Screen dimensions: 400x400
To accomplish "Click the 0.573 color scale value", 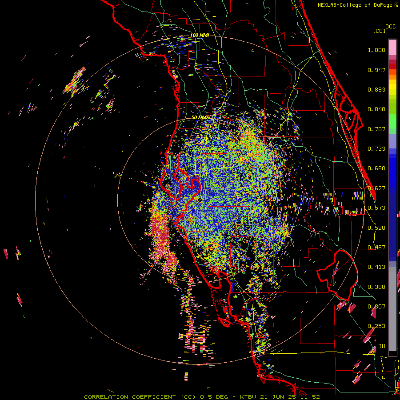I will pyautogui.click(x=376, y=208).
